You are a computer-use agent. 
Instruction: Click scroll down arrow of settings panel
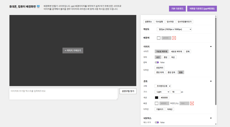click(x=216, y=124)
